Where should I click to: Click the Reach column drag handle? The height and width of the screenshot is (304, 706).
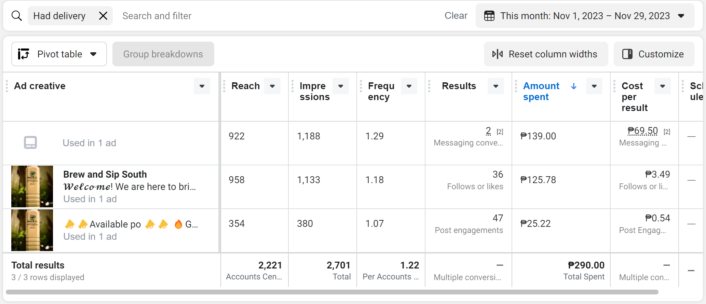[x=224, y=86]
